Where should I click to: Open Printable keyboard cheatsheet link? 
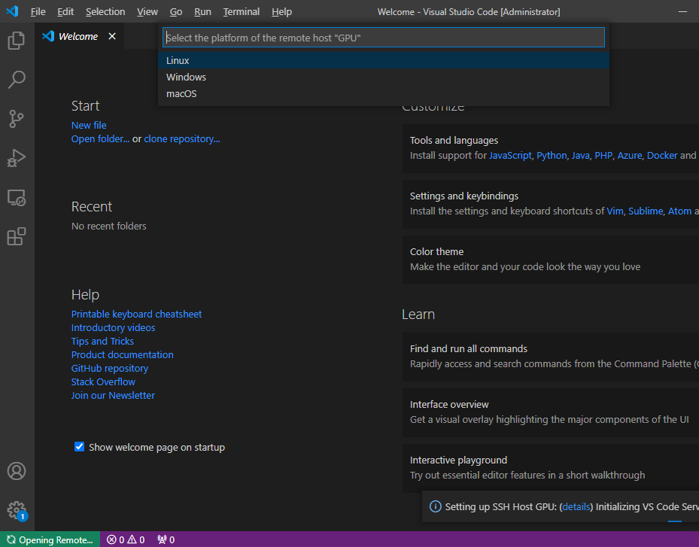[x=136, y=315]
